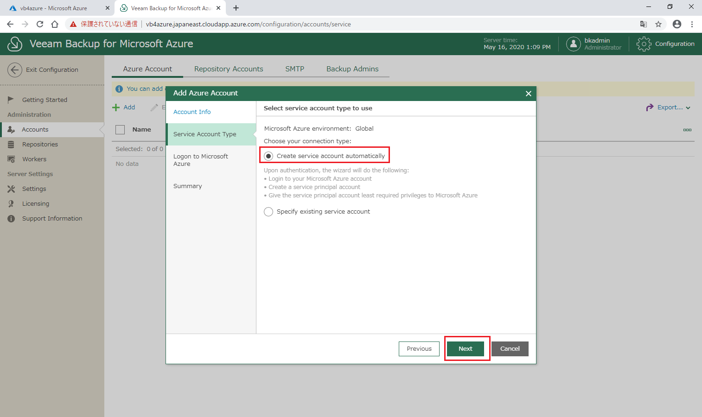Screen dimensions: 702x417
Task: Go to browser home page
Action: coord(55,24)
